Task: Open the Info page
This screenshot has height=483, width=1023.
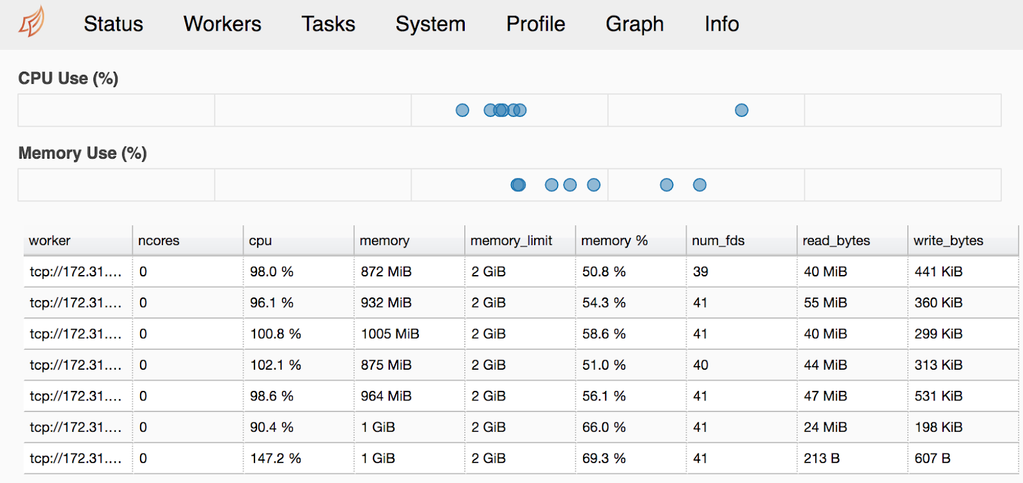Action: 721,24
